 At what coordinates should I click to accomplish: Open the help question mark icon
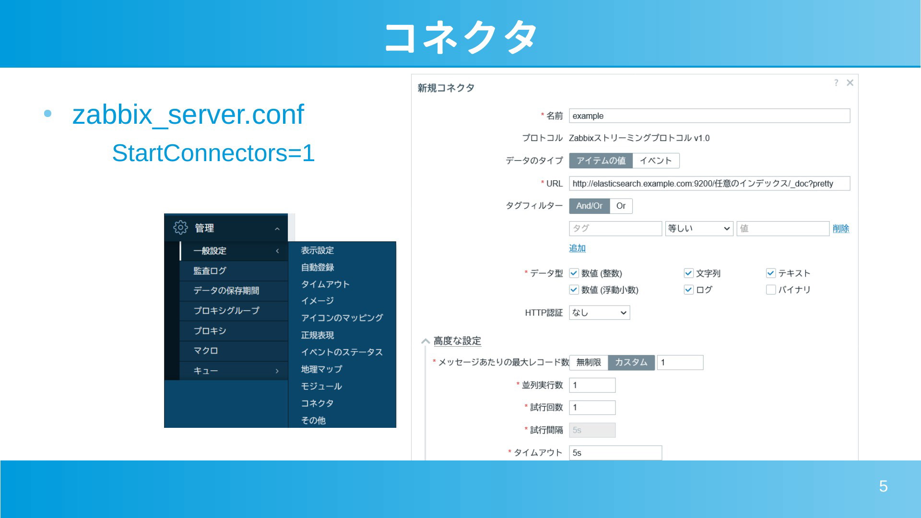coord(836,82)
